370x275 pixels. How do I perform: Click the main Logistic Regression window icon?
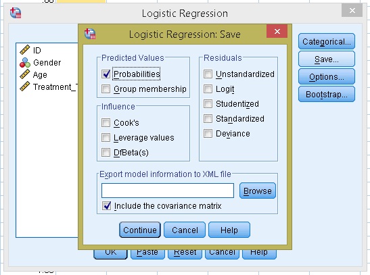point(16,13)
